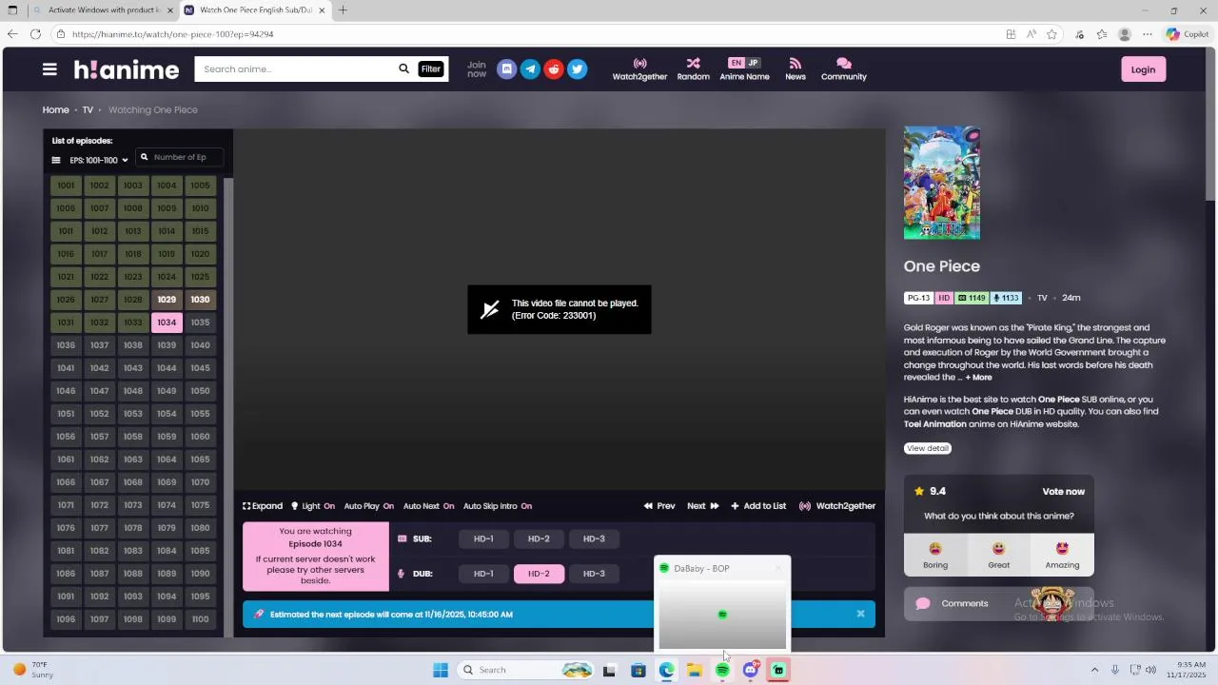Go back in the browser

pos(12,34)
